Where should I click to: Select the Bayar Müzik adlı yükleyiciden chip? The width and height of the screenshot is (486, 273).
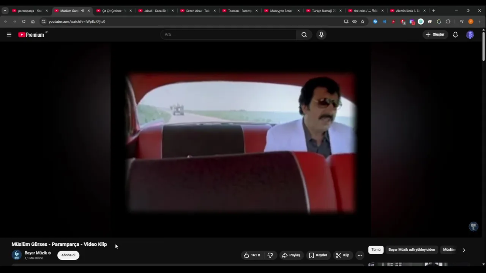[x=412, y=250]
